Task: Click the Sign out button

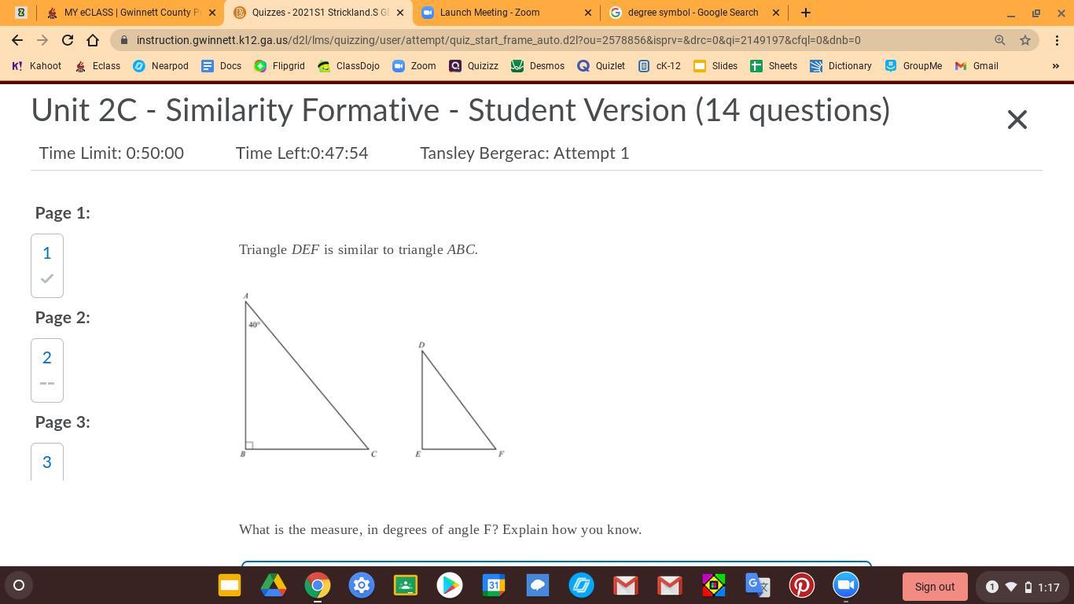Action: pyautogui.click(x=935, y=587)
